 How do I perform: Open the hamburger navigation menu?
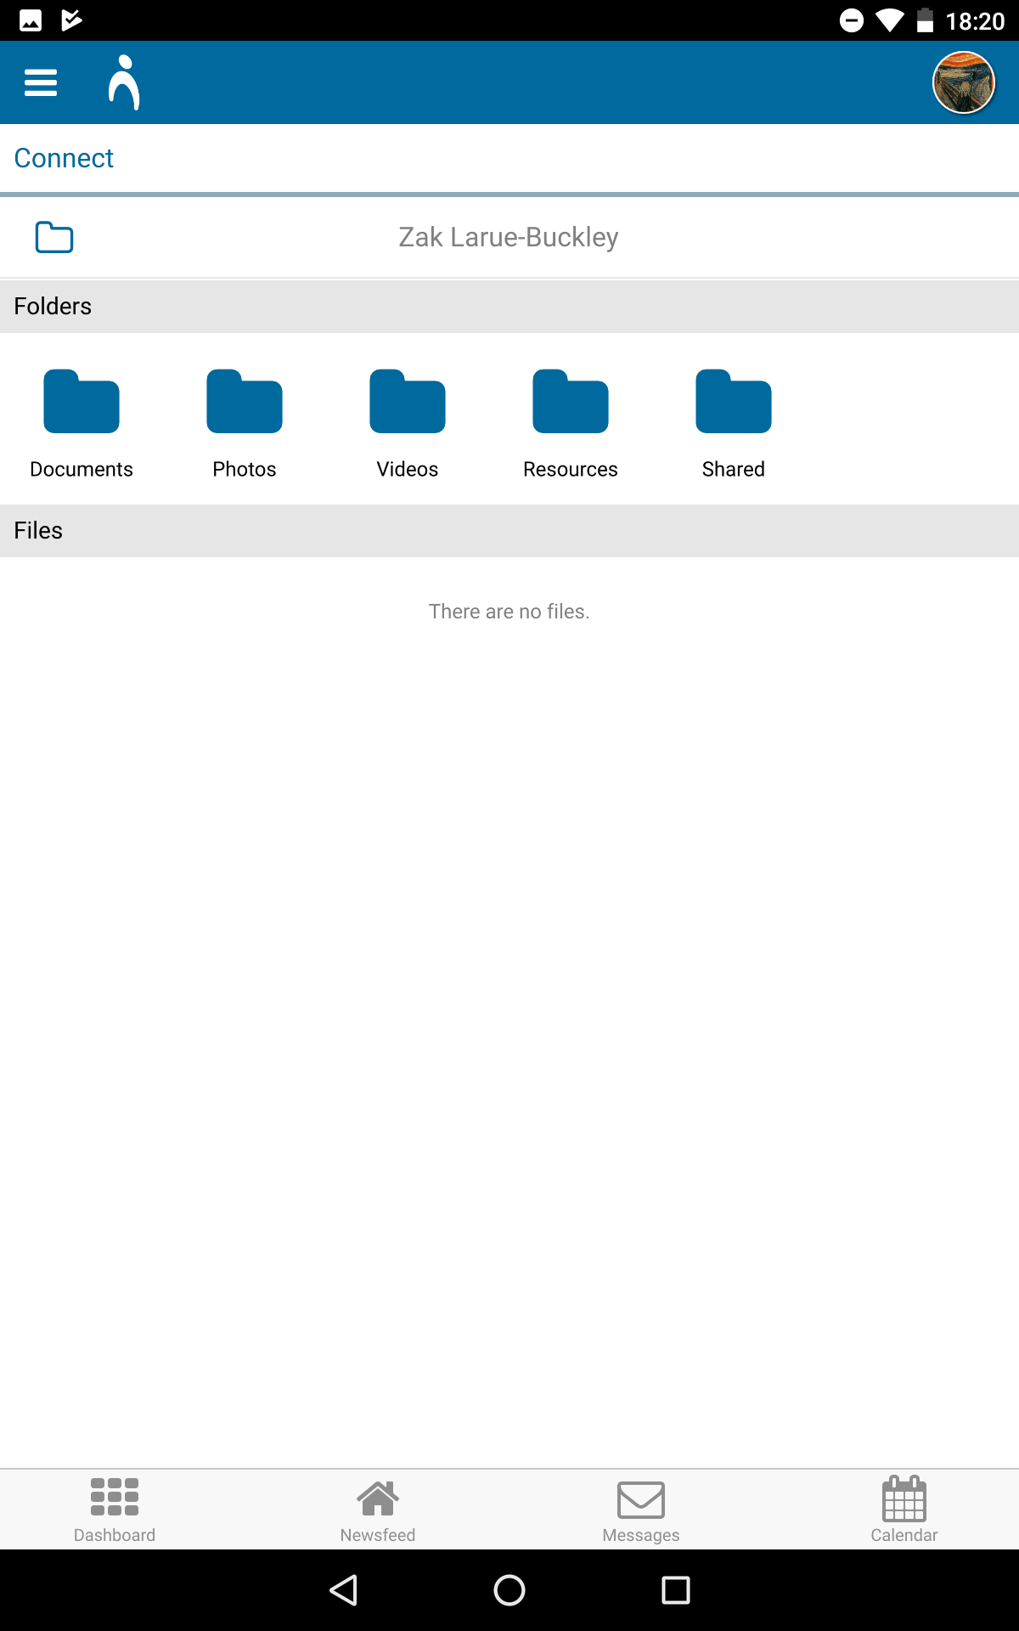(41, 82)
